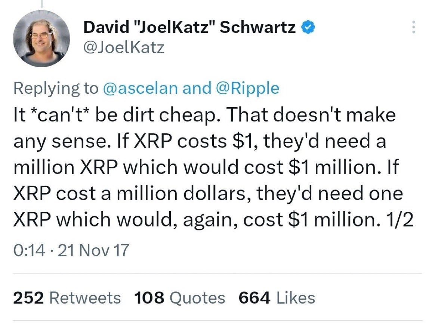
Task: Click the blue verified badge icon
Action: coord(308,27)
